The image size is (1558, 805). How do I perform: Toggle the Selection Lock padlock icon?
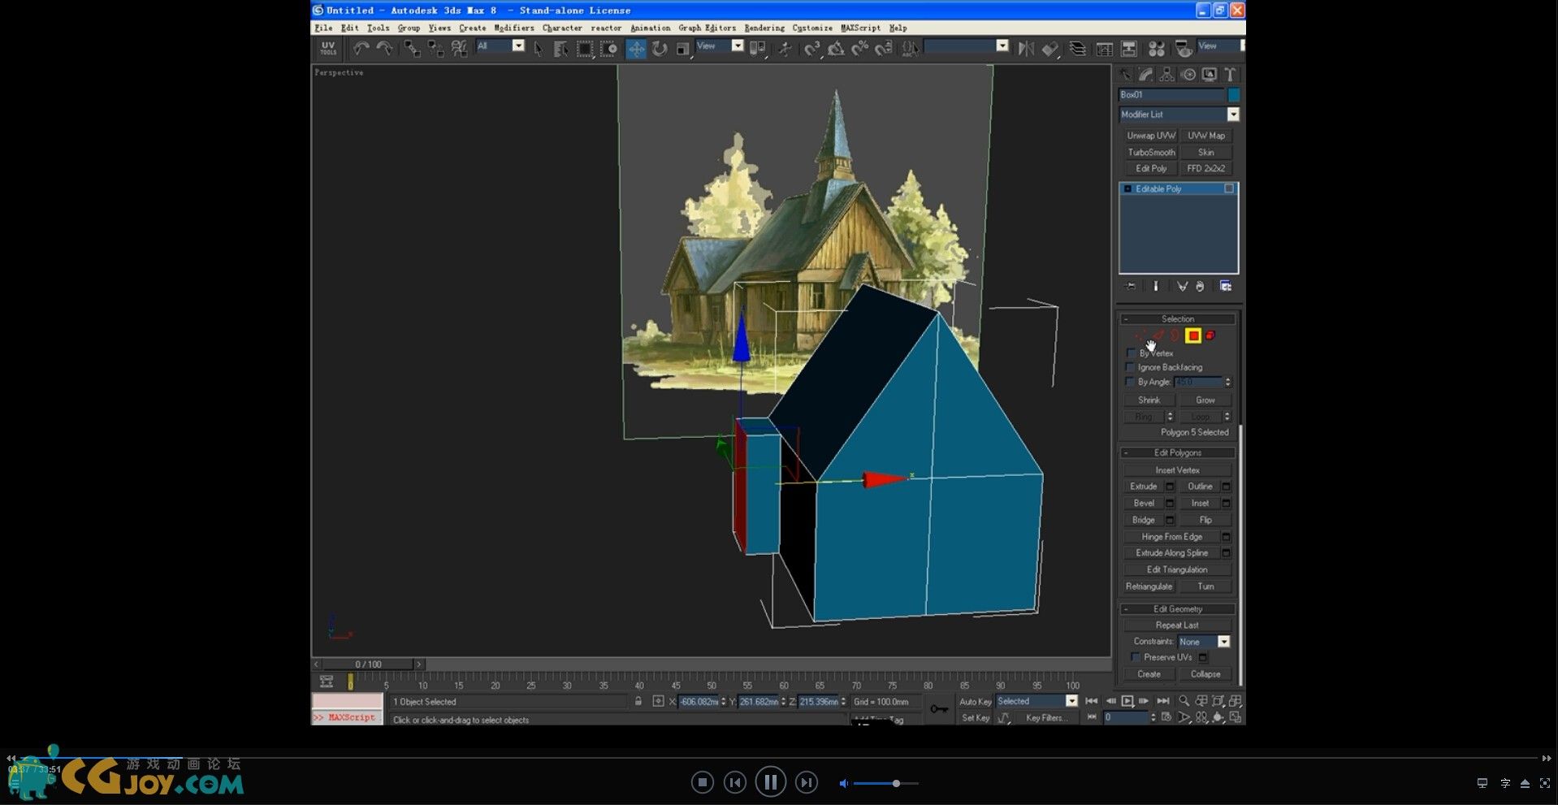(x=638, y=701)
